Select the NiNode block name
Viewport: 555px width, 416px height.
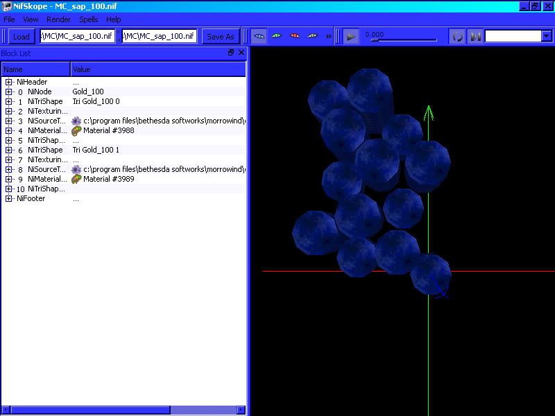[x=40, y=92]
